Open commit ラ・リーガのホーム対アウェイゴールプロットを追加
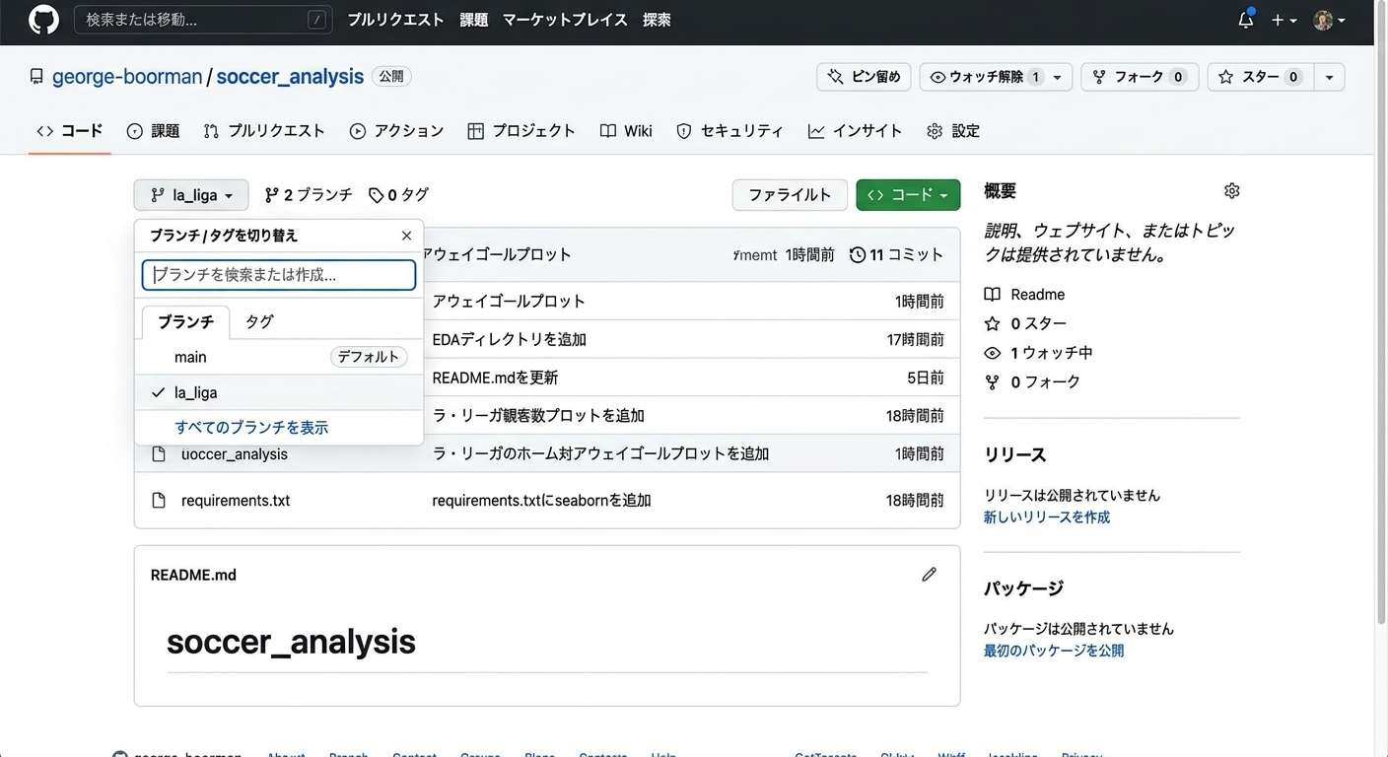 [x=600, y=454]
